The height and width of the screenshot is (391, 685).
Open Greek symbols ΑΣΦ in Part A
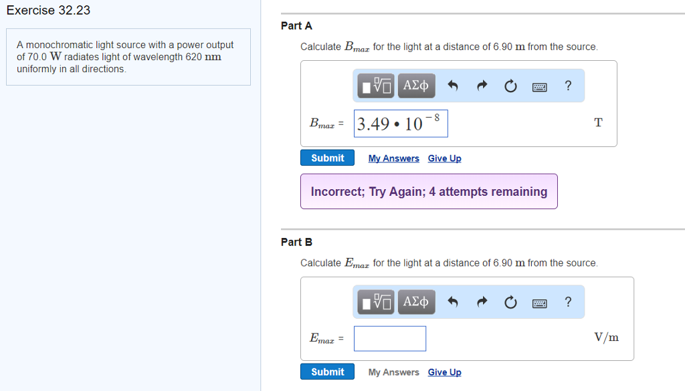[416, 86]
